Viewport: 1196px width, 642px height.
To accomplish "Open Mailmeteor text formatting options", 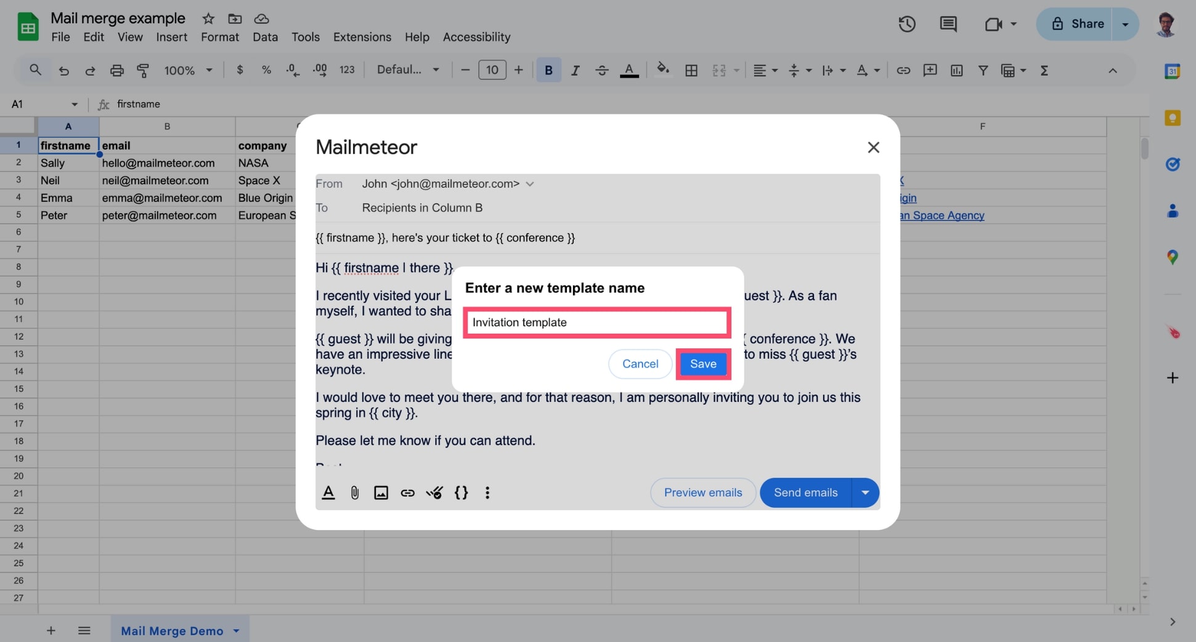I will point(328,492).
